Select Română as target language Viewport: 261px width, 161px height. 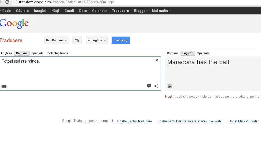coord(173,53)
